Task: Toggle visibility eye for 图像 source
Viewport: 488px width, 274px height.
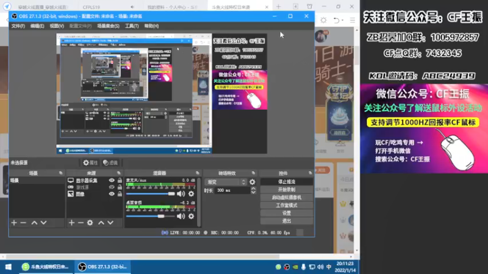Action: (x=112, y=194)
